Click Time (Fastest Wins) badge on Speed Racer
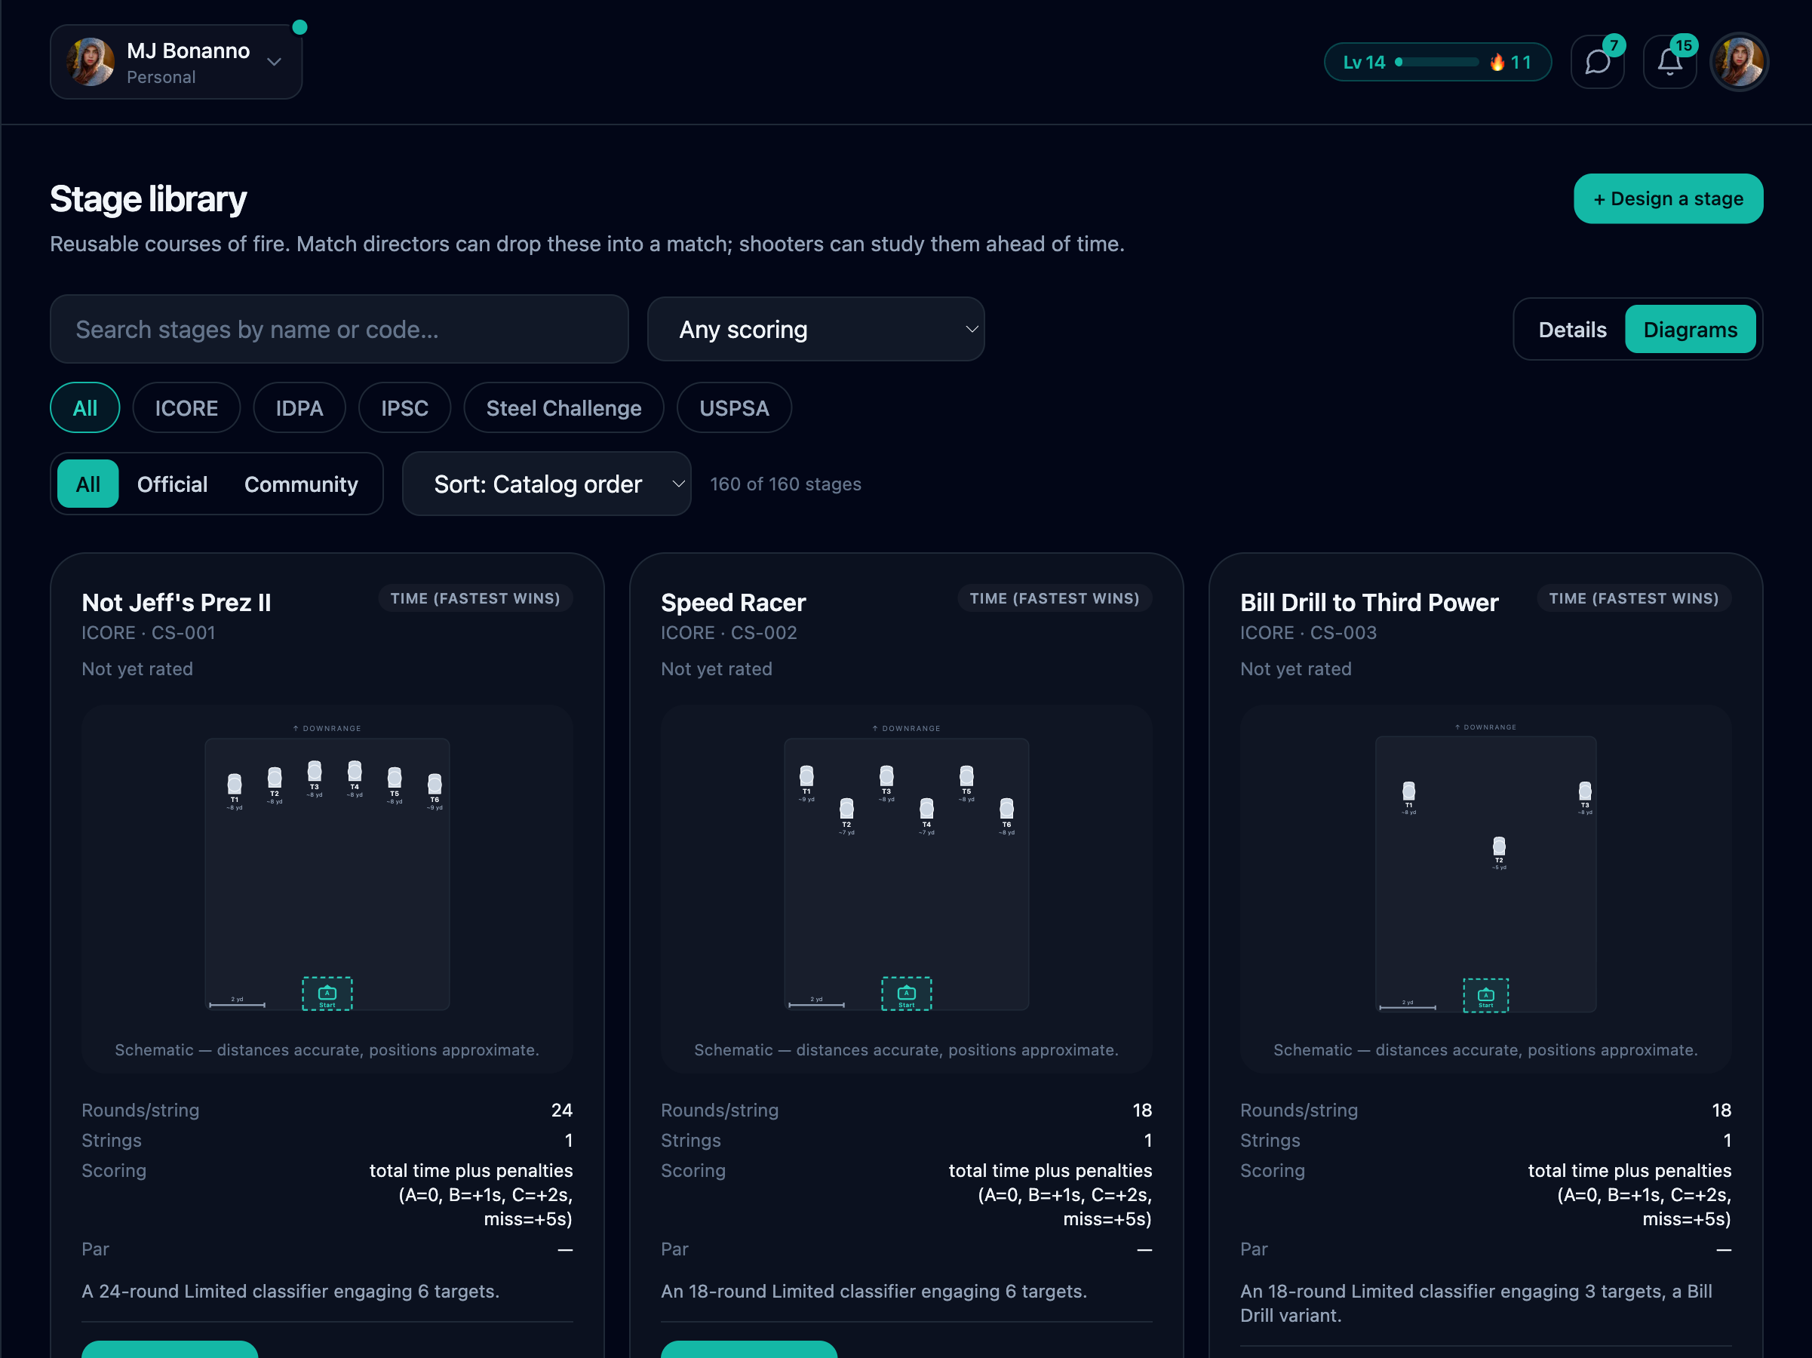 (1055, 599)
